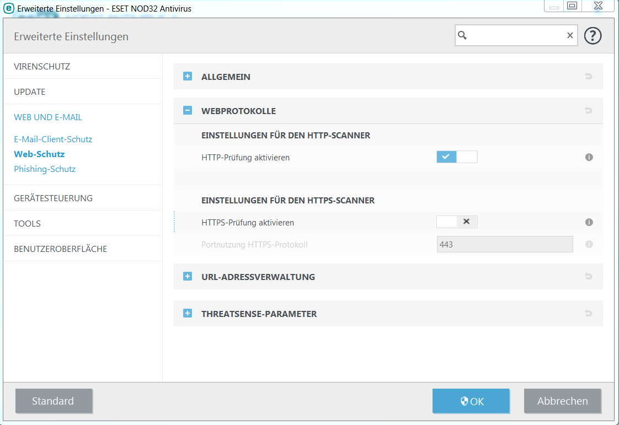Expand the Allgemein section
The image size is (619, 425).
188,77
